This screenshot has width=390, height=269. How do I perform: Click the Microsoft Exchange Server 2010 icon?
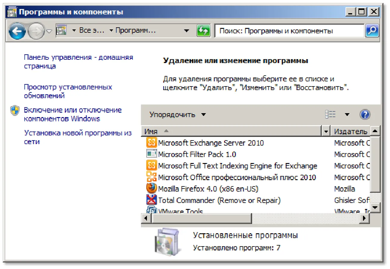(x=151, y=143)
